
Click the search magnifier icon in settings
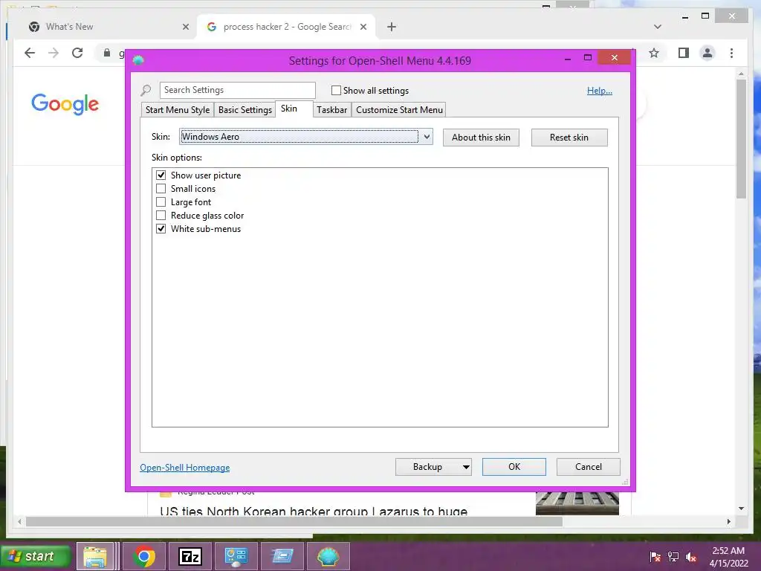coord(146,90)
